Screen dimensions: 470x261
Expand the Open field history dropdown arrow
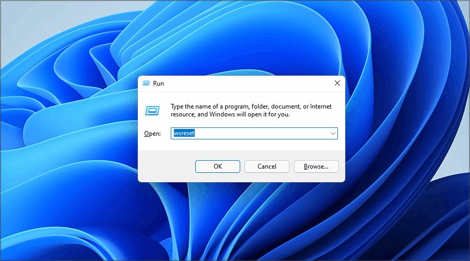[x=333, y=133]
